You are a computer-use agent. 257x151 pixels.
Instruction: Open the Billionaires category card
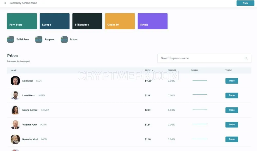pyautogui.click(x=87, y=21)
